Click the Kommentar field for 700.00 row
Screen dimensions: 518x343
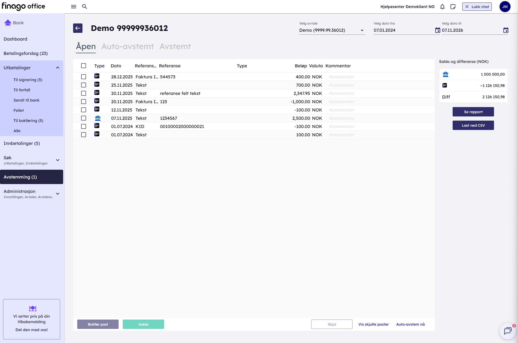coord(341,85)
